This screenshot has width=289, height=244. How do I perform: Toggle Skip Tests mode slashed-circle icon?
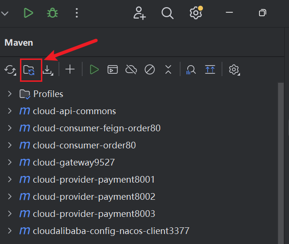pos(150,69)
